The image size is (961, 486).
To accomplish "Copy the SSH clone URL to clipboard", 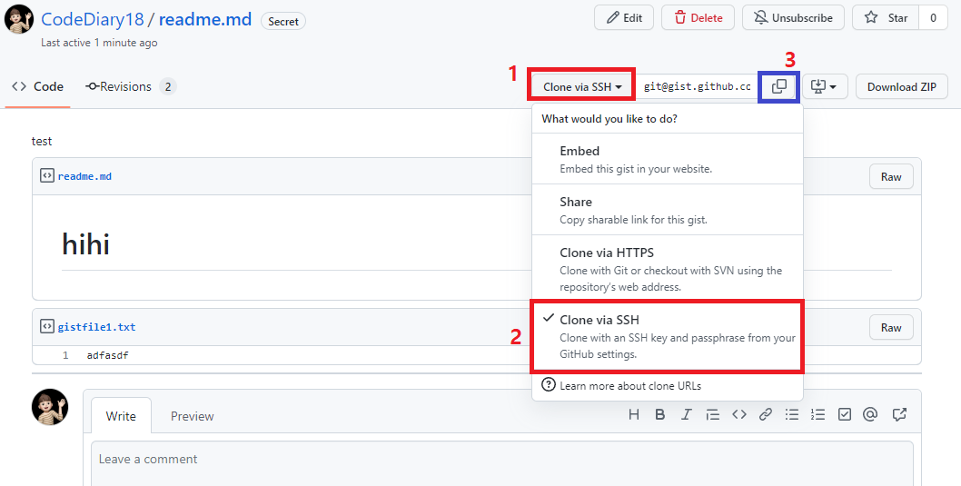I will (779, 86).
